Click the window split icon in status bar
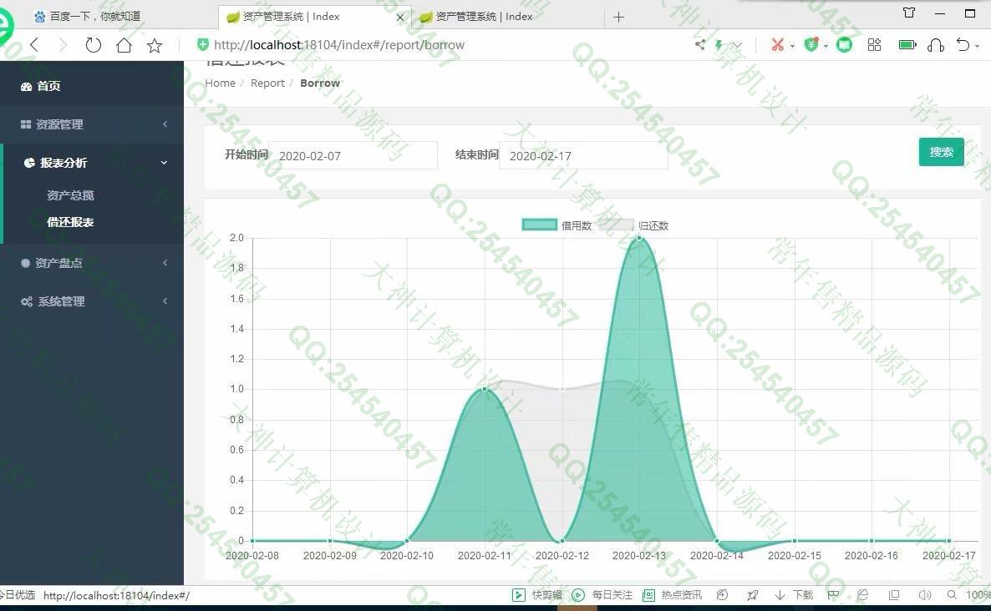991x611 pixels. click(x=894, y=594)
